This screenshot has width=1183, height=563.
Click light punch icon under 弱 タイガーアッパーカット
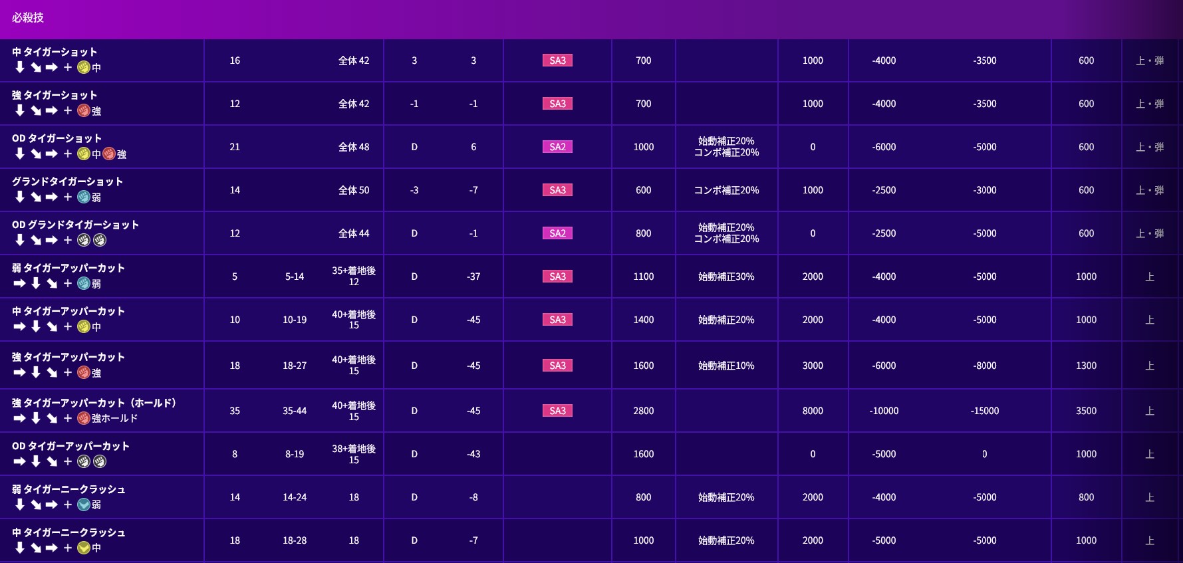click(x=84, y=283)
